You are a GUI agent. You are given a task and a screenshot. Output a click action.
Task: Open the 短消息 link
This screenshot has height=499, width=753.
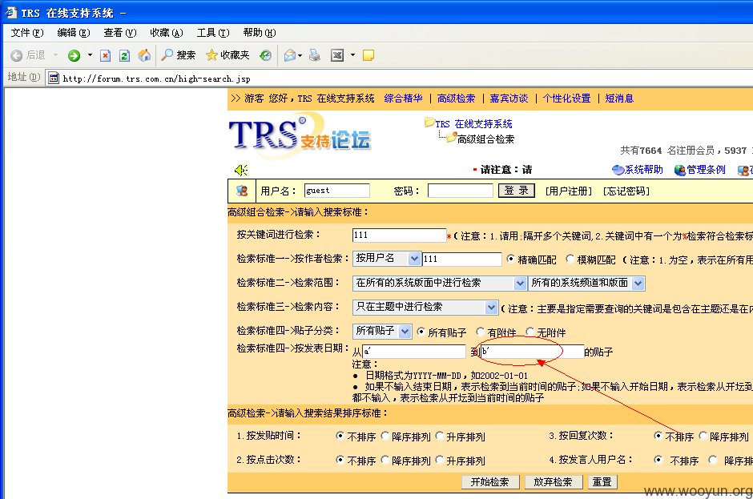click(x=619, y=99)
